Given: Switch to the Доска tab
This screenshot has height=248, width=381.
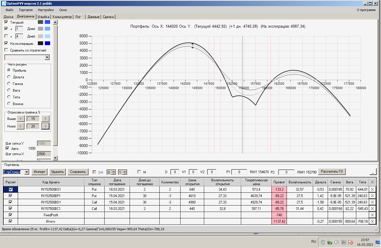Looking at the screenshot, I should (x=8, y=17).
